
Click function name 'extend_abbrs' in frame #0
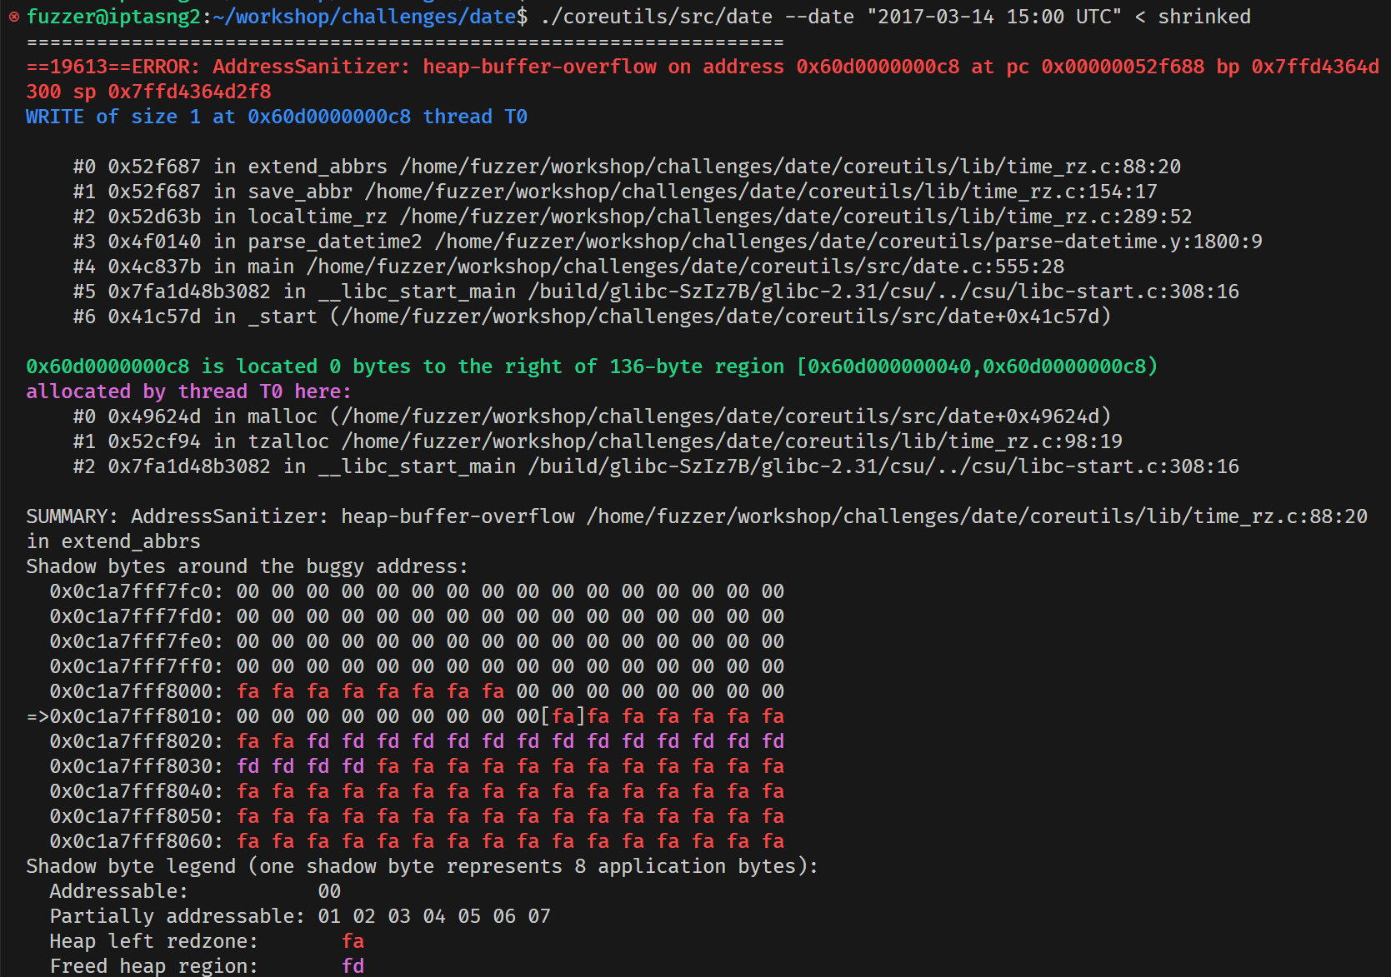click(x=318, y=167)
